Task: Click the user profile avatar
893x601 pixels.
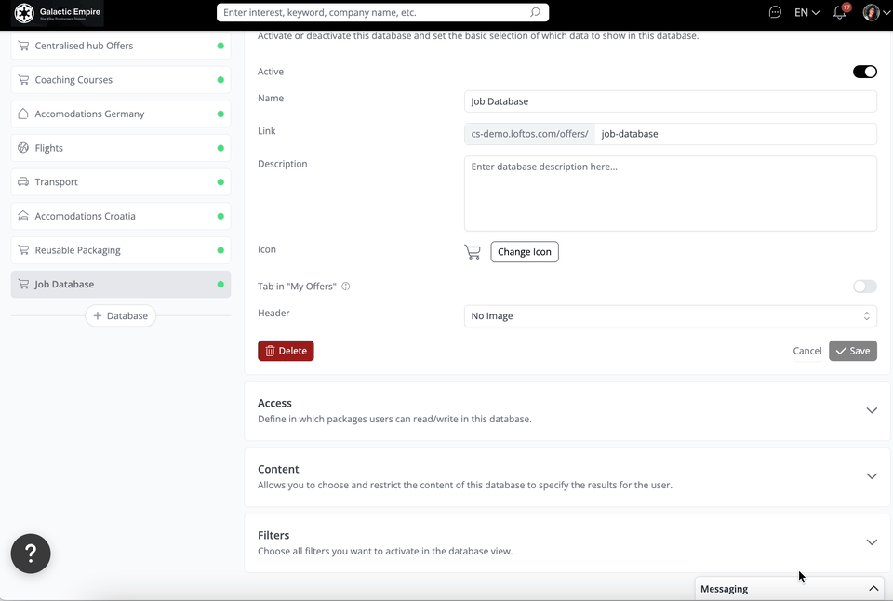Action: click(x=871, y=13)
